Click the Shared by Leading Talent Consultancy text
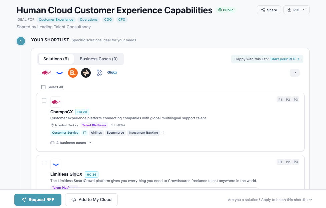Viewport: 326px width, 208px height. [x=54, y=27]
